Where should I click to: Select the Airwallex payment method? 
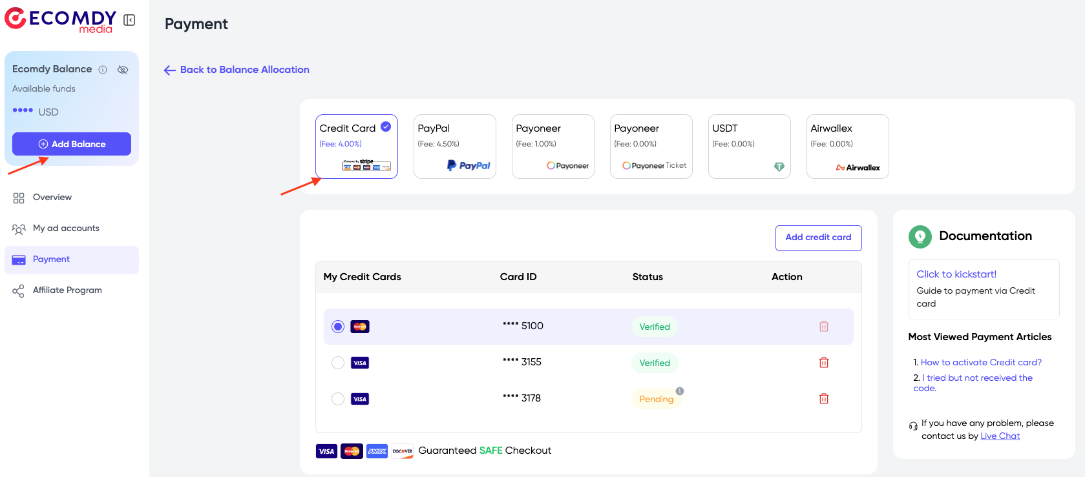point(848,147)
